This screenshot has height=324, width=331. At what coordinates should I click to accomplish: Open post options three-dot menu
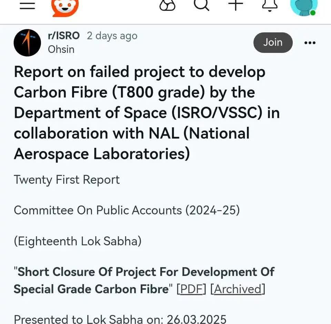[x=310, y=43]
